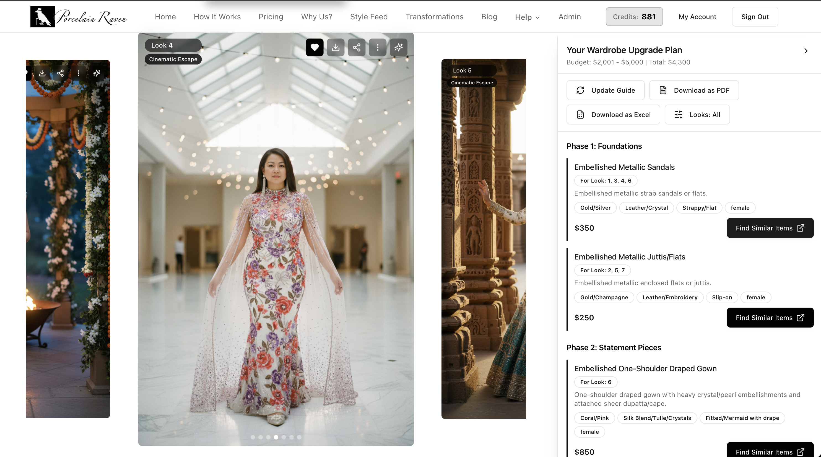Select the sixth carousel dot
This screenshot has height=457, width=821.
[x=291, y=437]
